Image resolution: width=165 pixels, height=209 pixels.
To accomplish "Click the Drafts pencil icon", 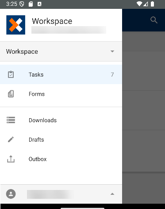I will pyautogui.click(x=11, y=139).
